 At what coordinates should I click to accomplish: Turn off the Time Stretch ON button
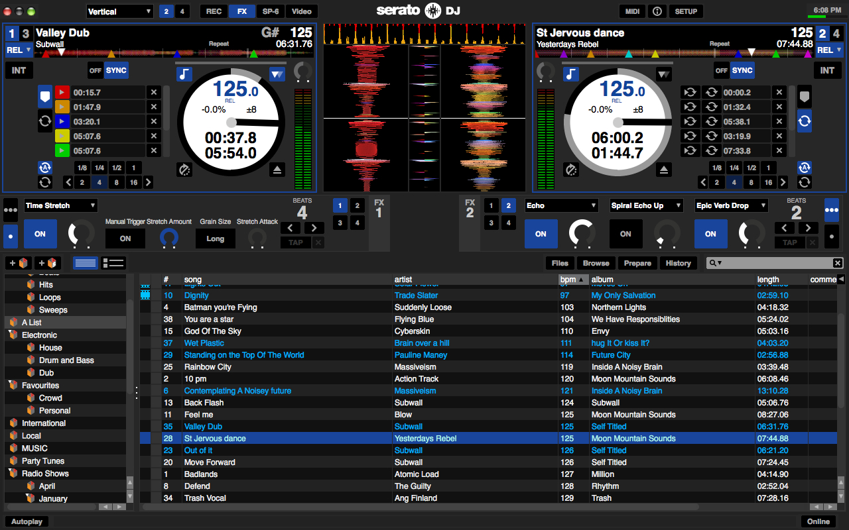point(40,234)
